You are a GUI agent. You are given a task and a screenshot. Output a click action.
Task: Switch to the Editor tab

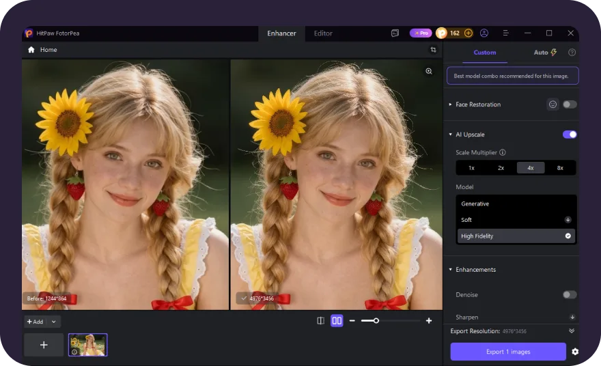click(x=323, y=33)
